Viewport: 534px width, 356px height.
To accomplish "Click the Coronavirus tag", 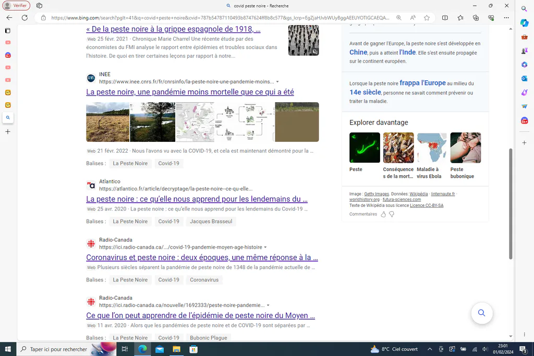I will [x=204, y=280].
